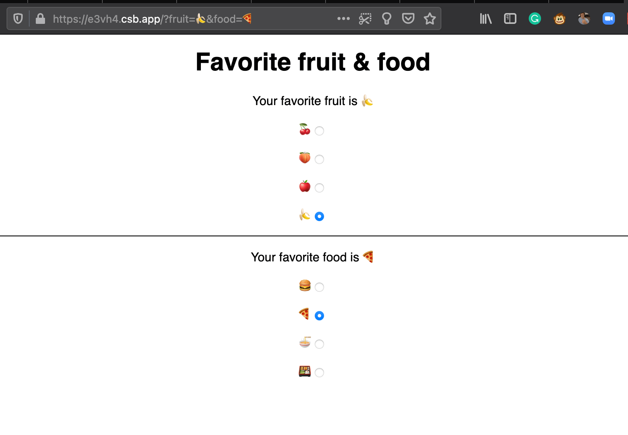This screenshot has width=628, height=435.
Task: Save page to Pocket
Action: (408, 18)
